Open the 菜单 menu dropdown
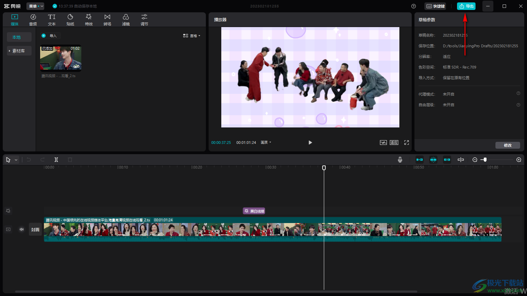Image resolution: width=527 pixels, height=296 pixels. [35, 6]
